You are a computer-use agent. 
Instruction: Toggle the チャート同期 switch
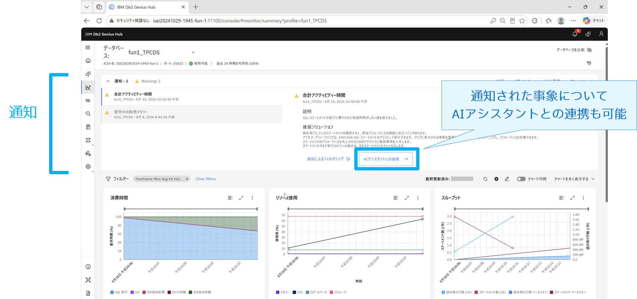point(521,179)
